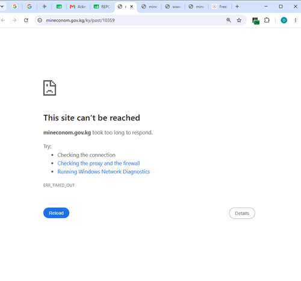Show error Details button
This screenshot has width=301, height=281.
(242, 213)
